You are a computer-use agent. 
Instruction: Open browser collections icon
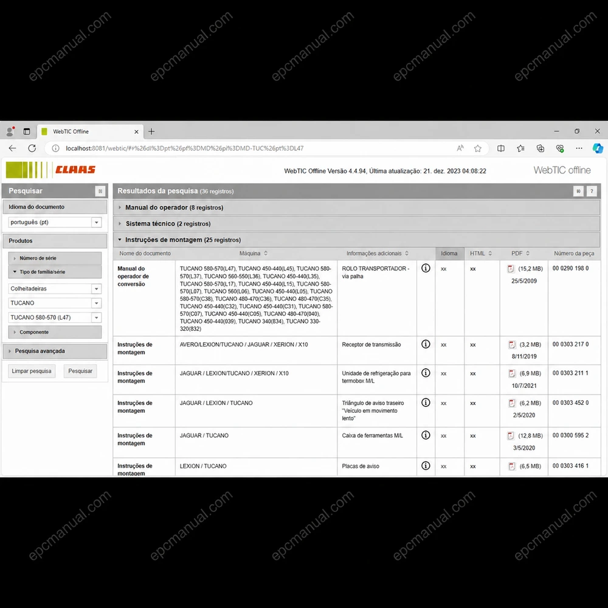pyautogui.click(x=540, y=148)
